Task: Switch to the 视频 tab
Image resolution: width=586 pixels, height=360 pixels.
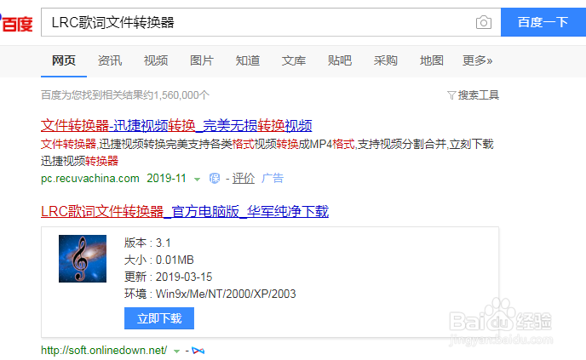Action: [x=156, y=60]
